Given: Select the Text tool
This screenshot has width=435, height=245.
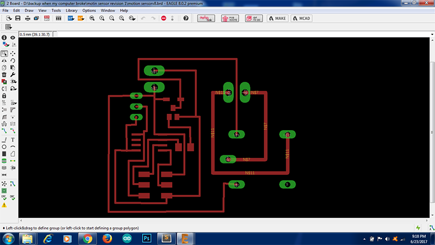Looking at the screenshot, I should [13, 140].
